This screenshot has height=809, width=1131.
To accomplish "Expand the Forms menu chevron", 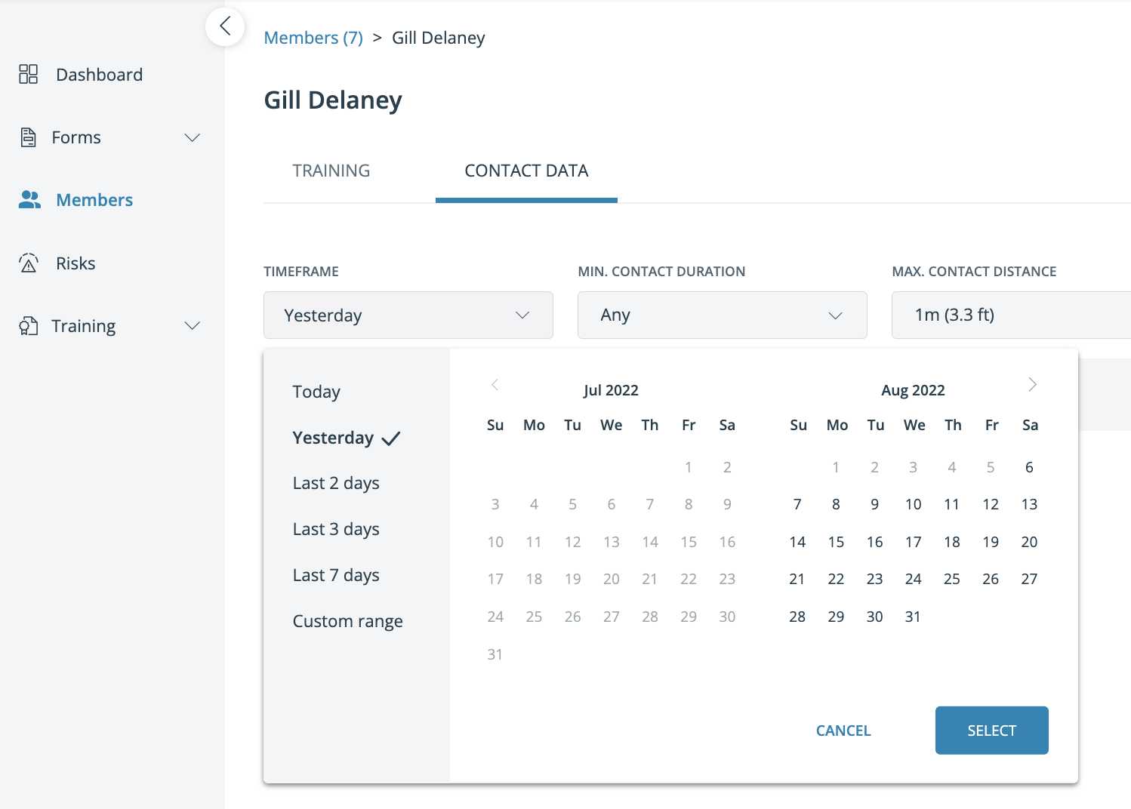I will (193, 137).
